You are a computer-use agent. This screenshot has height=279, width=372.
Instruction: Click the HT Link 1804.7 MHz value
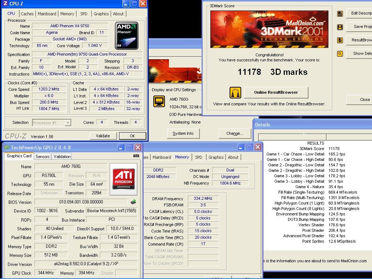pyautogui.click(x=49, y=109)
